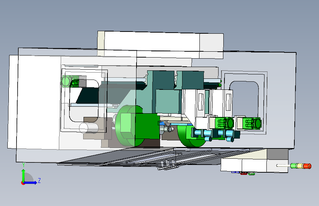Select the green button under the control panel
Image resolution: width=319 pixels, height=206 pixels.
[252, 173]
